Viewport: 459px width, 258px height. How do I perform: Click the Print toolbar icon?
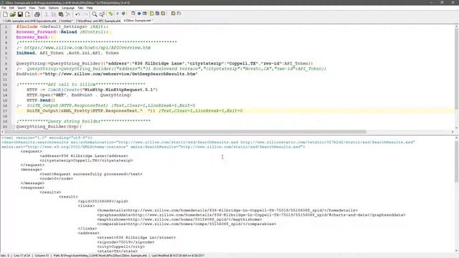[x=37, y=14]
